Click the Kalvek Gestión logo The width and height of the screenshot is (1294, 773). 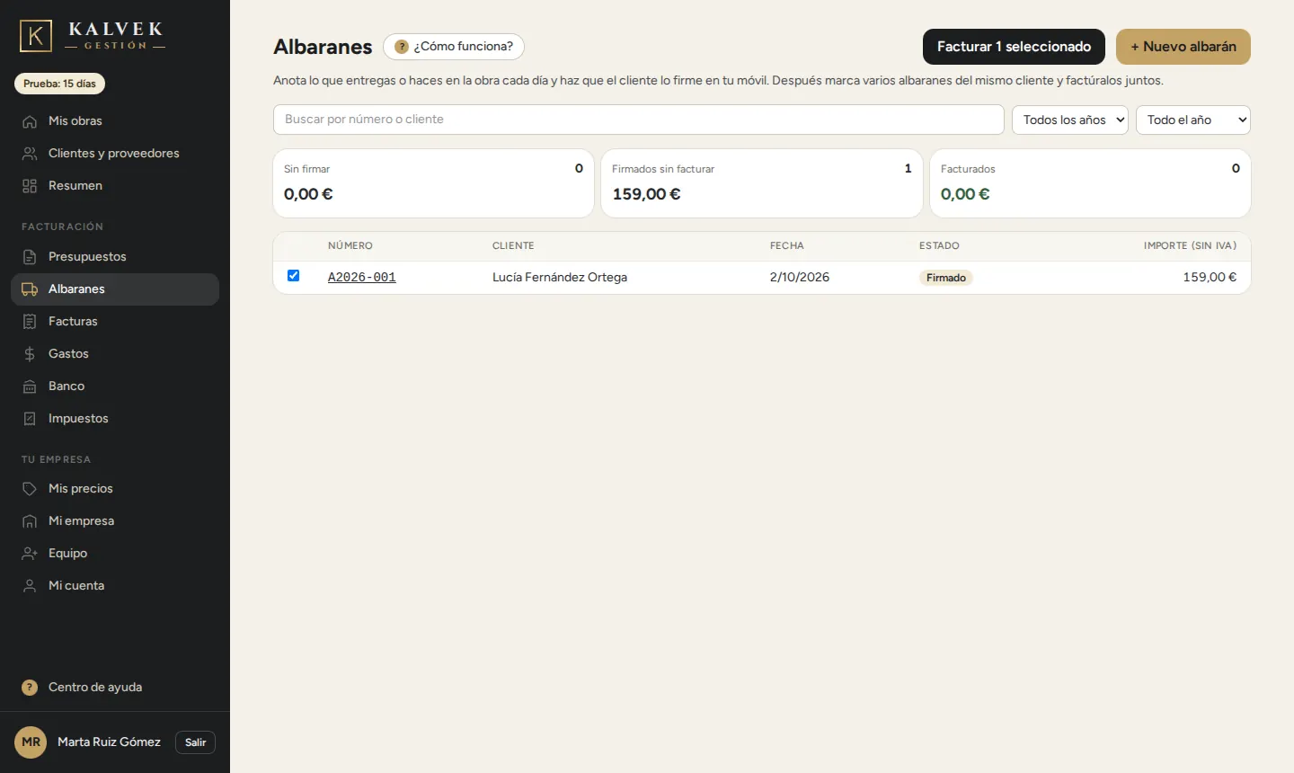[x=93, y=36]
